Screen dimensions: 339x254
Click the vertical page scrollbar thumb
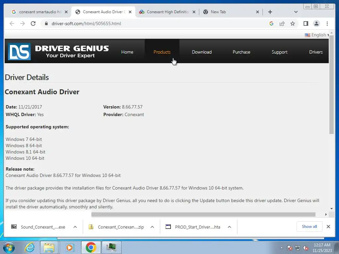331,84
